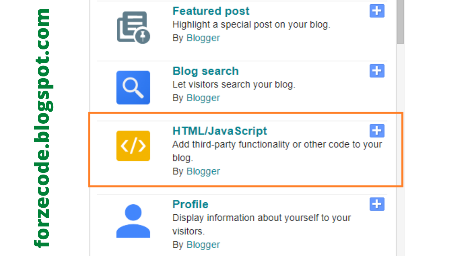Select the HTML/JavaScript gadget heading
This screenshot has width=455, height=256.
click(219, 130)
